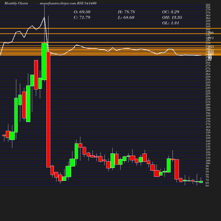The width and height of the screenshot is (221, 221).
Task: Click the tall green candle at the chart peak
Action: (44, 61)
